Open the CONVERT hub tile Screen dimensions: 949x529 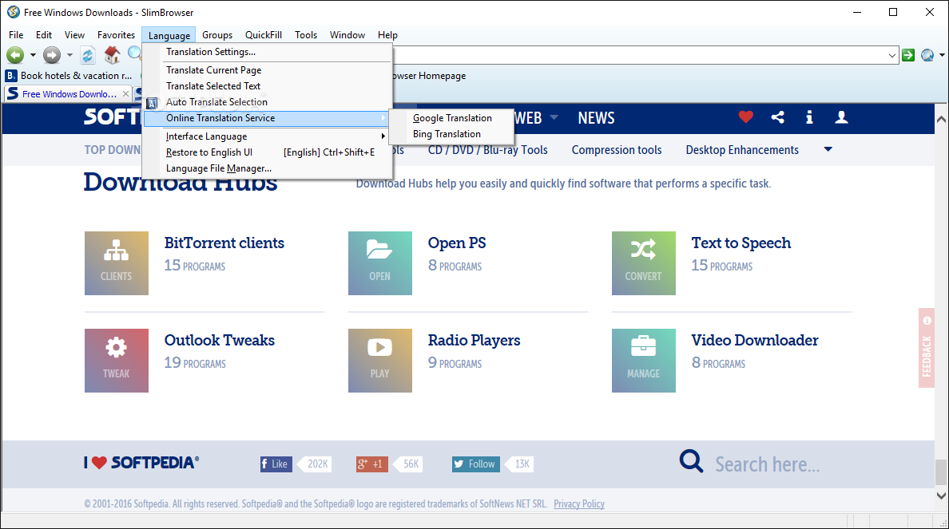pos(643,263)
